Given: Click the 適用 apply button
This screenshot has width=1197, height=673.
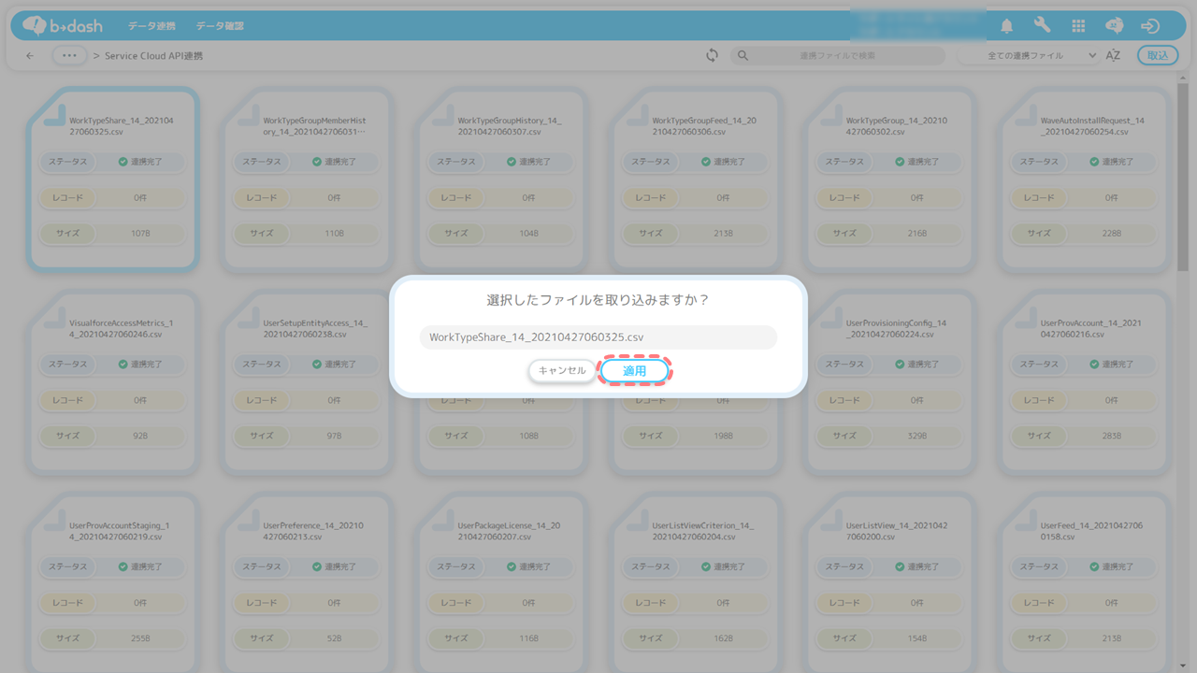Looking at the screenshot, I should [635, 371].
